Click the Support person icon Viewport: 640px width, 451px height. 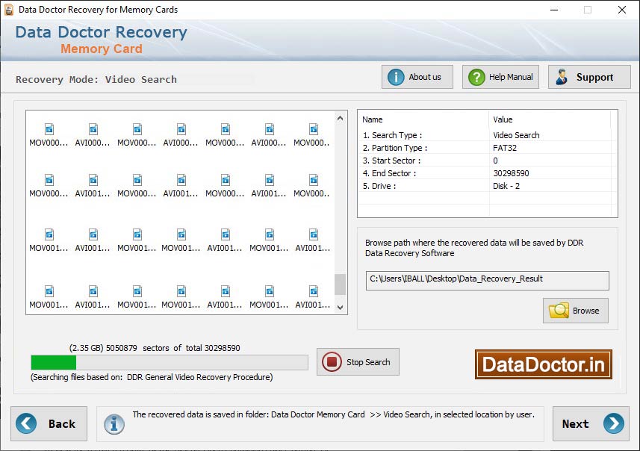562,76
